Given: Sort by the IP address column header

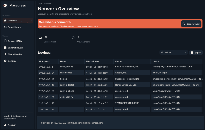Looking at the screenshot, I should (x=44, y=61).
